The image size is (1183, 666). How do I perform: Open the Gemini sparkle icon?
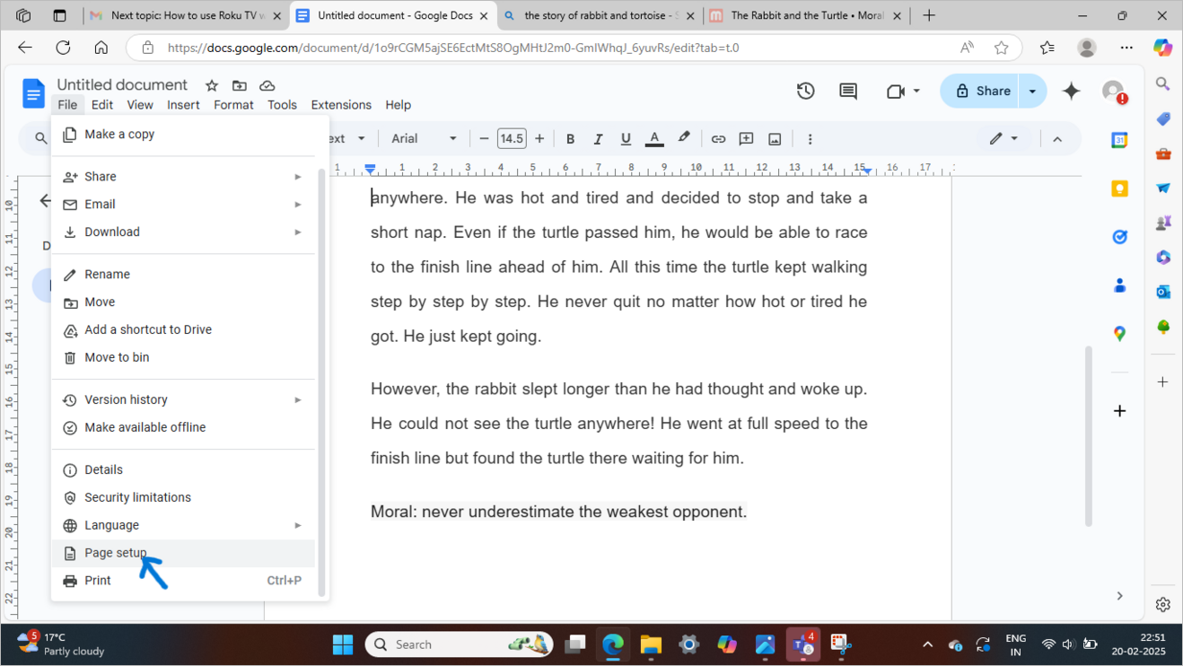click(x=1071, y=91)
